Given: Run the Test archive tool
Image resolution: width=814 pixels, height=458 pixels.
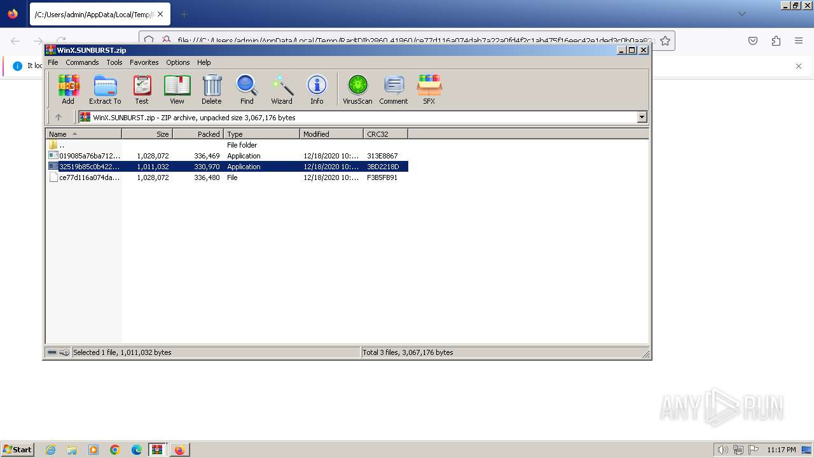Looking at the screenshot, I should [x=142, y=89].
